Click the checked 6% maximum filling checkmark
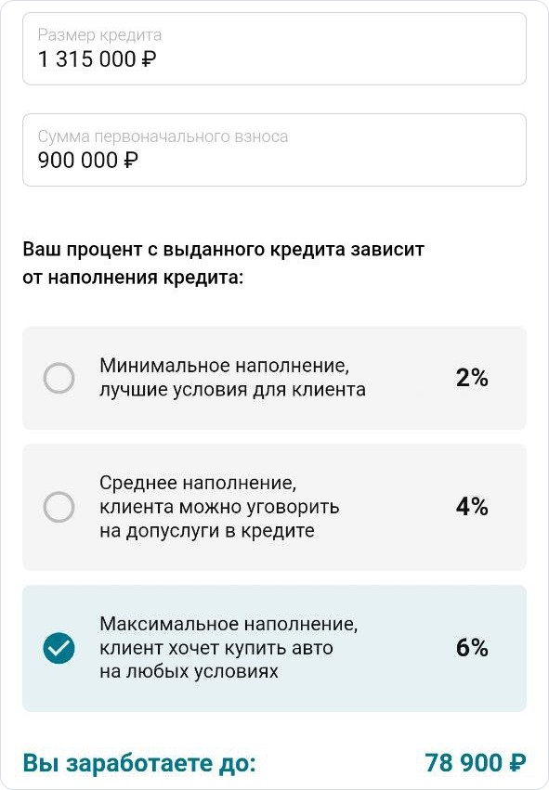 coord(59,648)
